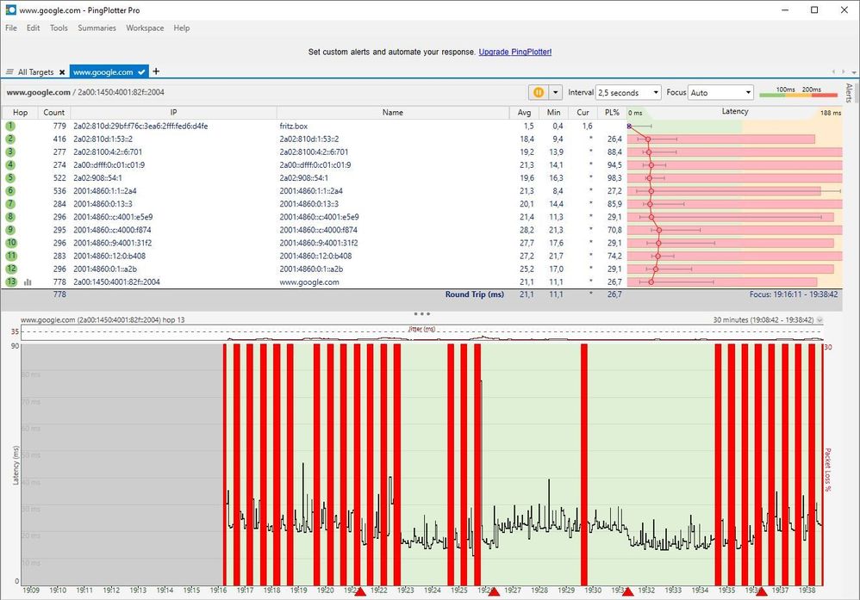Click the graph icon on hop 13 row
Viewport: 860px width, 600px height.
[28, 281]
